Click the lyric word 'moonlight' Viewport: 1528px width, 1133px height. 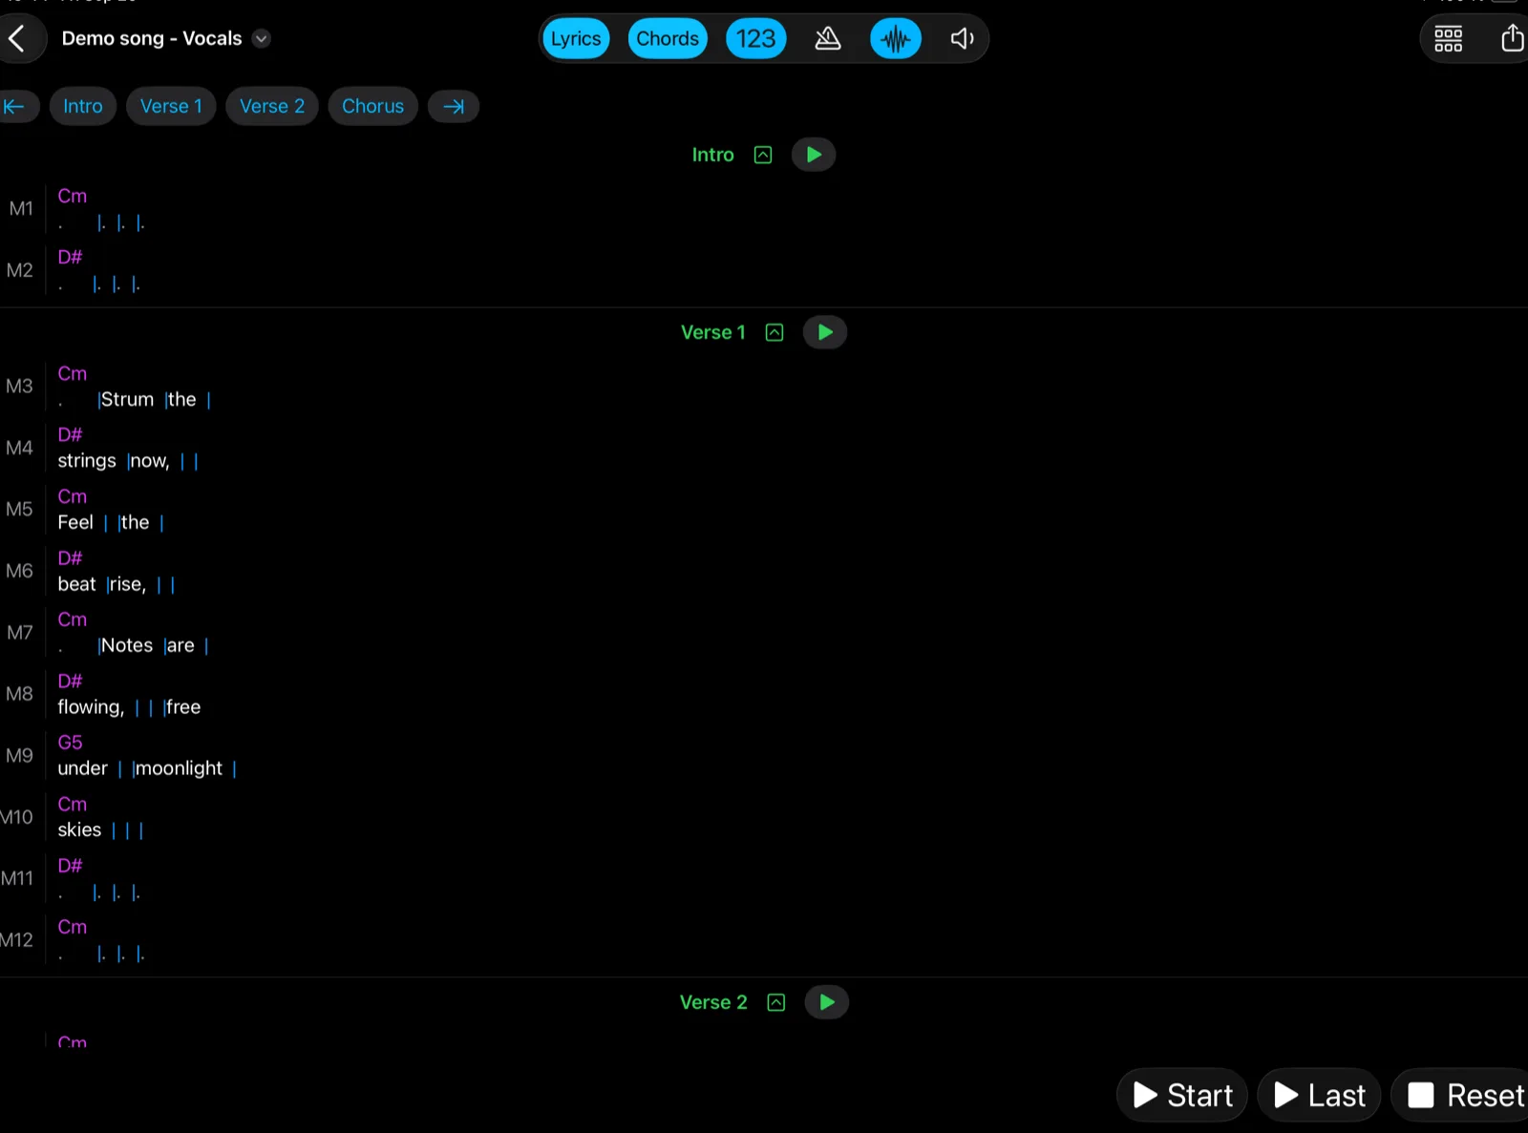coord(179,768)
